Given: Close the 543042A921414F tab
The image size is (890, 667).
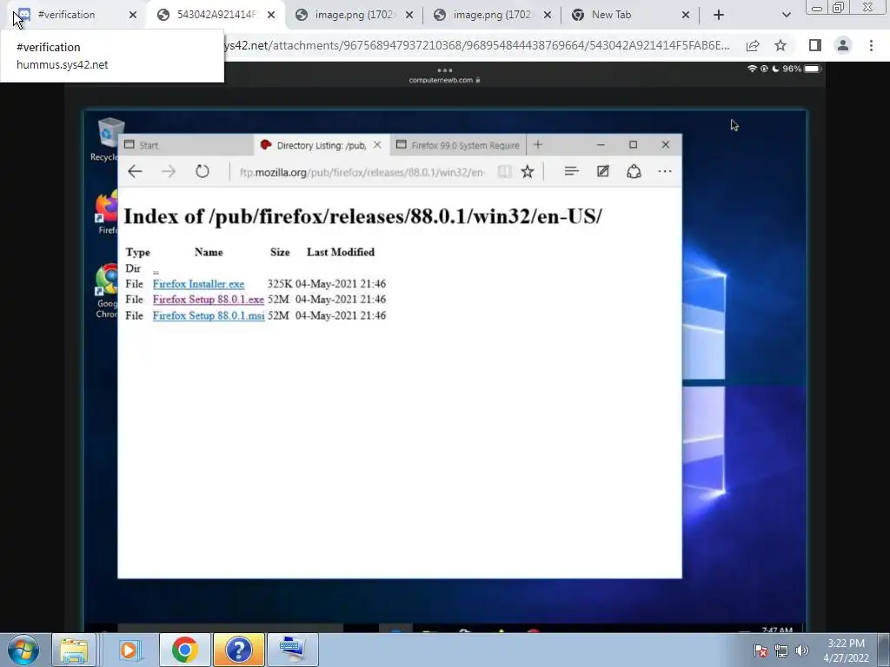Looking at the screenshot, I should [x=271, y=16].
